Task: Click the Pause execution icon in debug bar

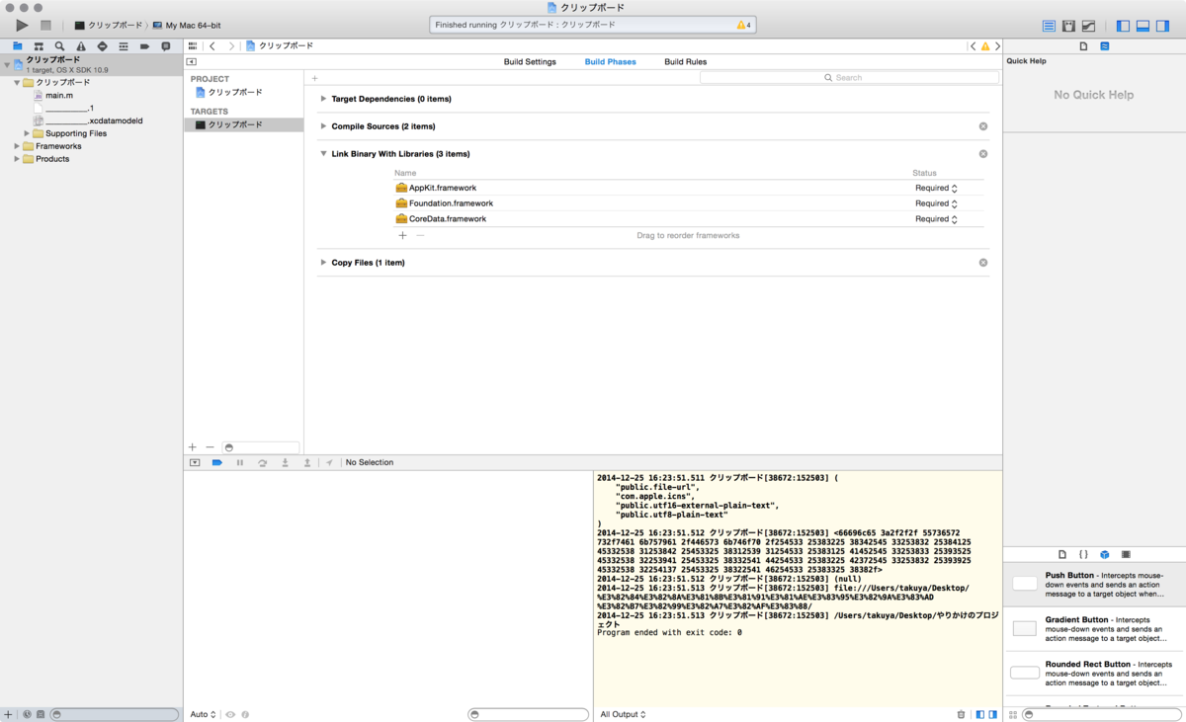Action: coord(240,462)
